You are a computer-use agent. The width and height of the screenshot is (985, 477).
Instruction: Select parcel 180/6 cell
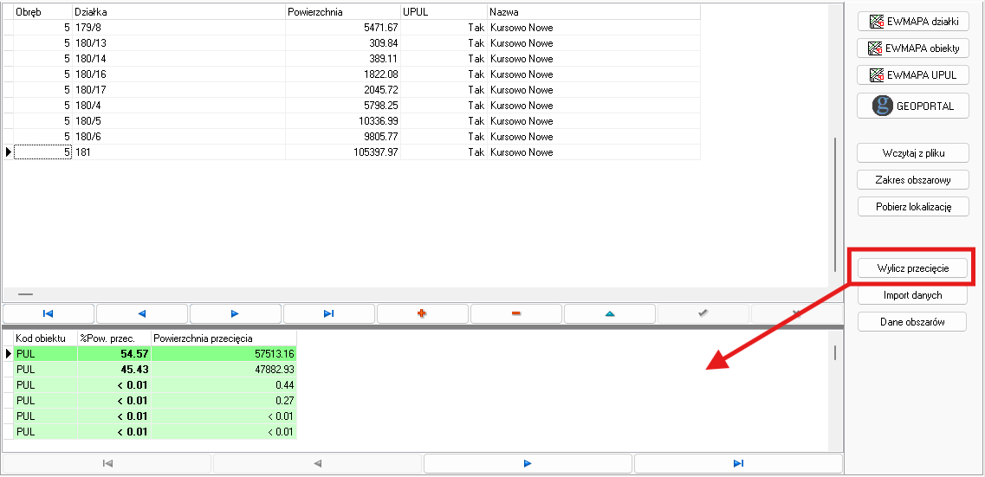coord(179,136)
